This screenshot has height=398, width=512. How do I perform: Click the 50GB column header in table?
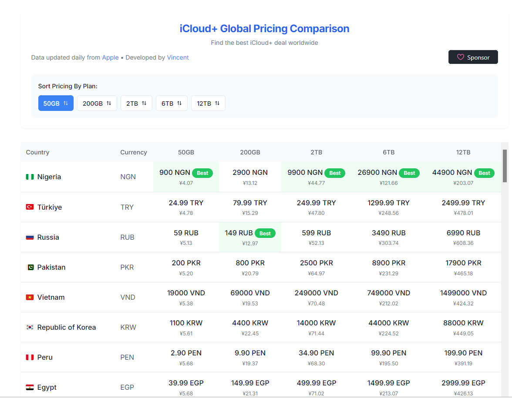[186, 152]
